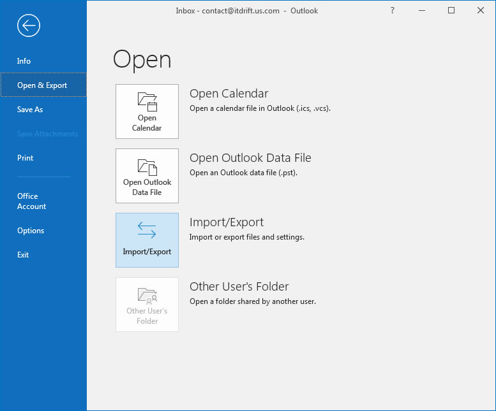
Task: Close the Outlook window
Action: (481, 10)
